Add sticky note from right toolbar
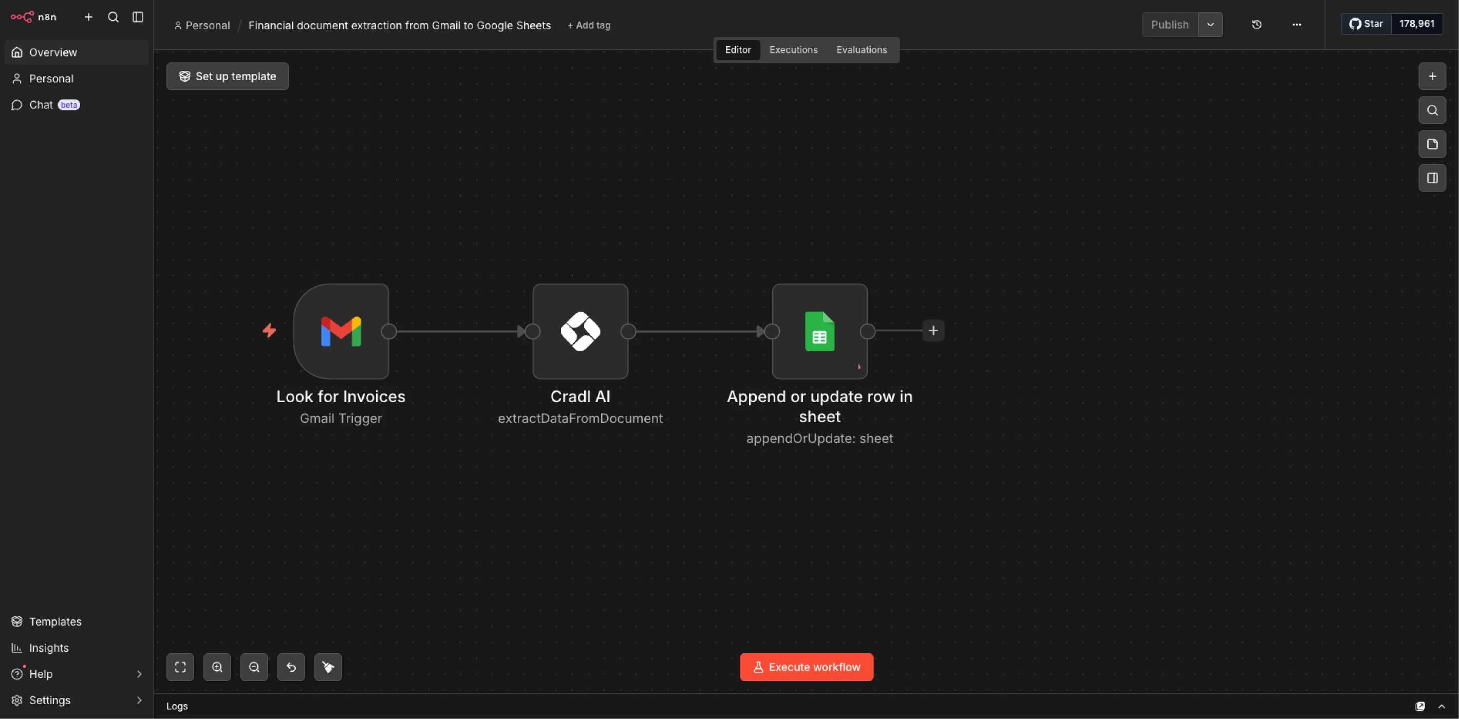Viewport: 1459px width, 719px height. (1432, 144)
